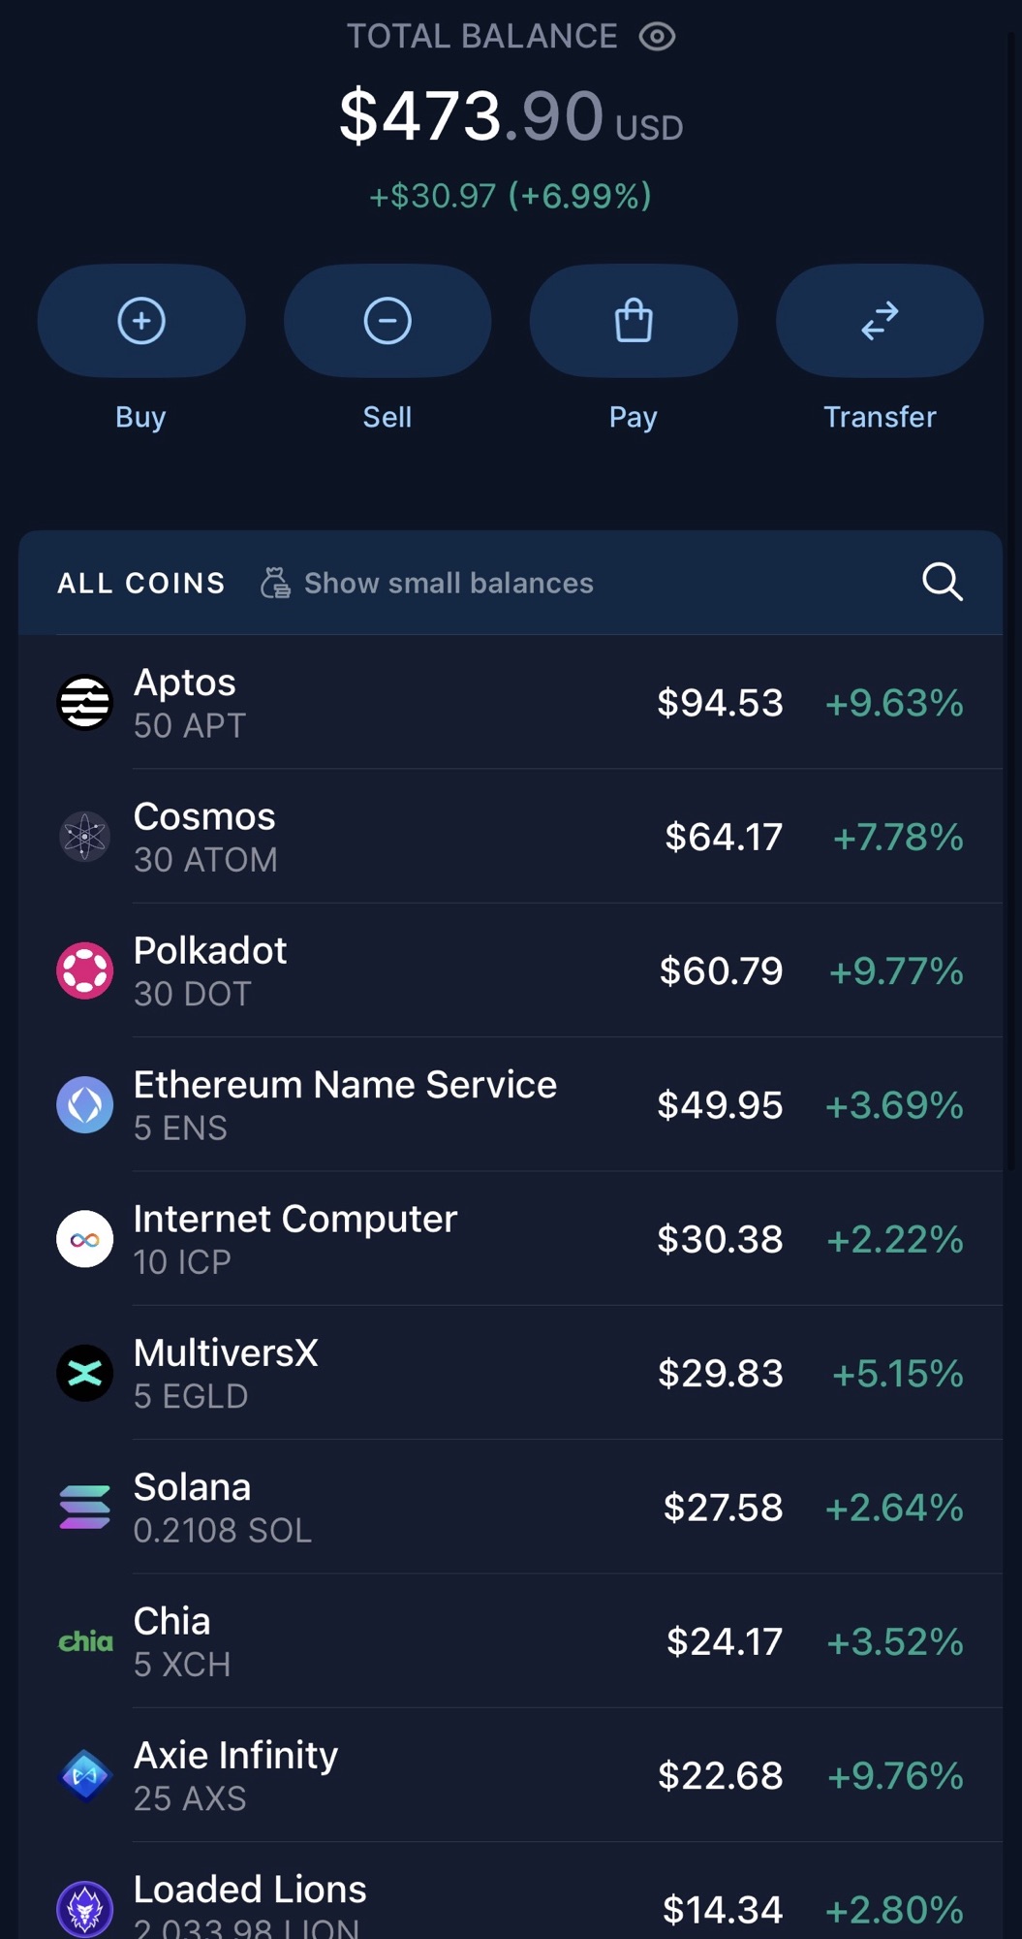
Task: Tap the Buy plus button
Action: tap(141, 321)
